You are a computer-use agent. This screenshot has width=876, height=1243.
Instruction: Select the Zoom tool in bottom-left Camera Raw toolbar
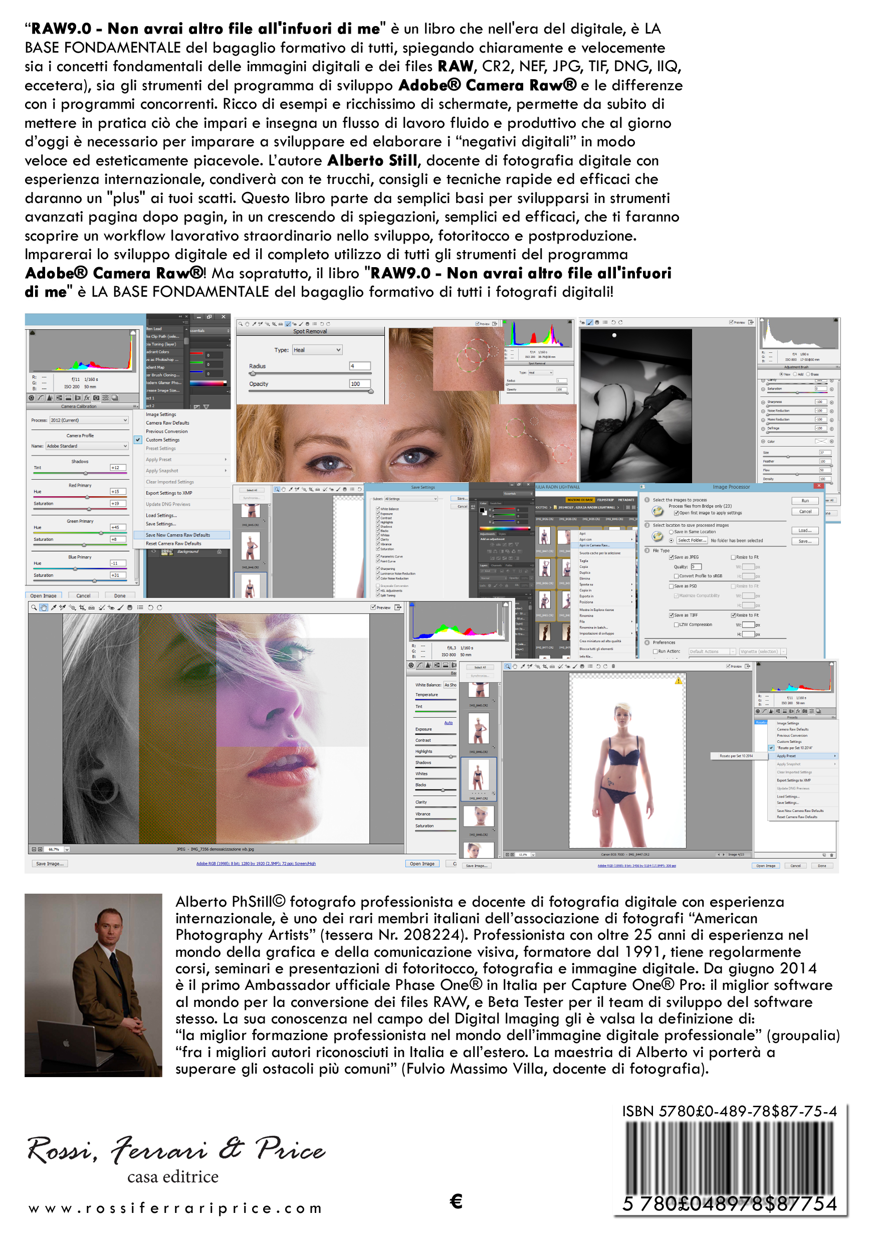[34, 607]
